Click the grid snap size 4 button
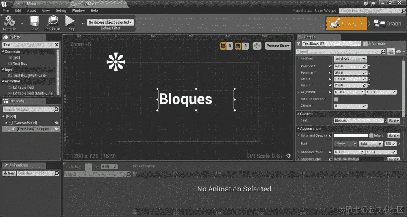 click(x=245, y=46)
